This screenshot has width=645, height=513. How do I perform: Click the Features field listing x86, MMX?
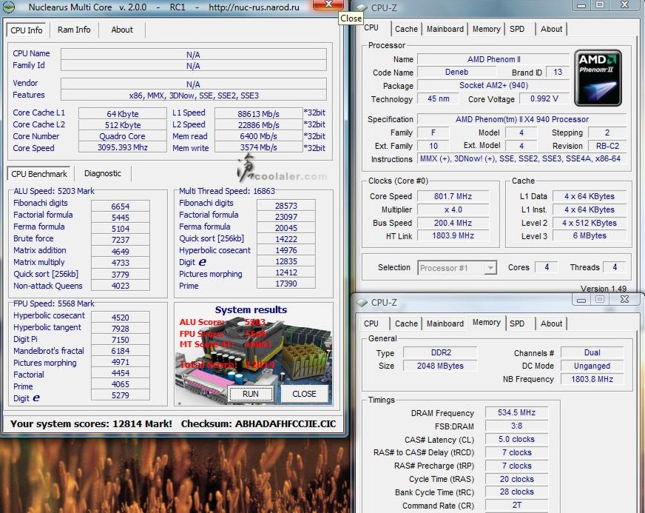194,95
